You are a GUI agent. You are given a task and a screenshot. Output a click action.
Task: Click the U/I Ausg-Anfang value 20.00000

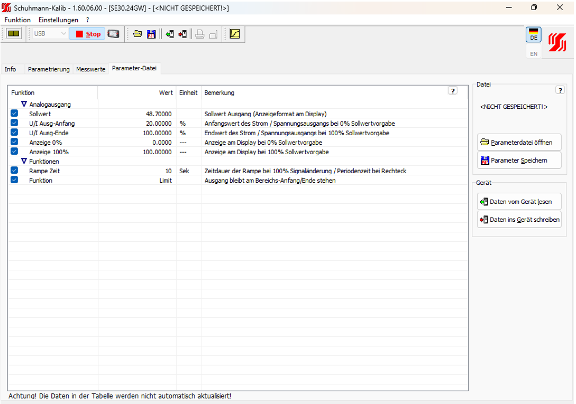point(158,123)
